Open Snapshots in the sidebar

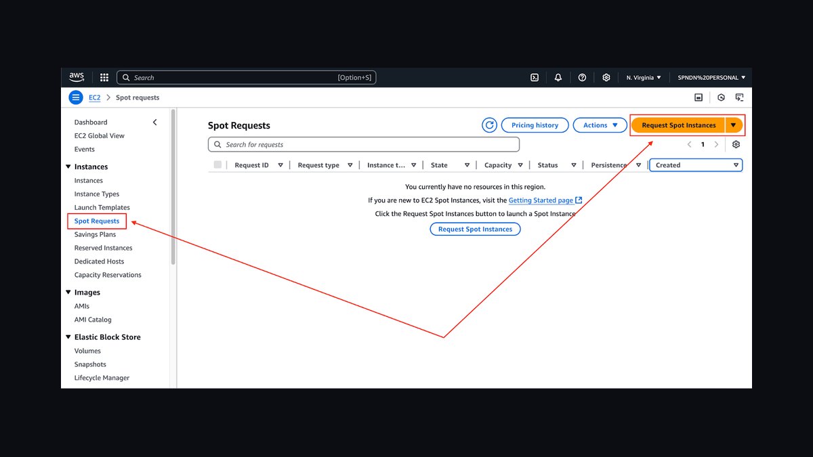pos(90,365)
